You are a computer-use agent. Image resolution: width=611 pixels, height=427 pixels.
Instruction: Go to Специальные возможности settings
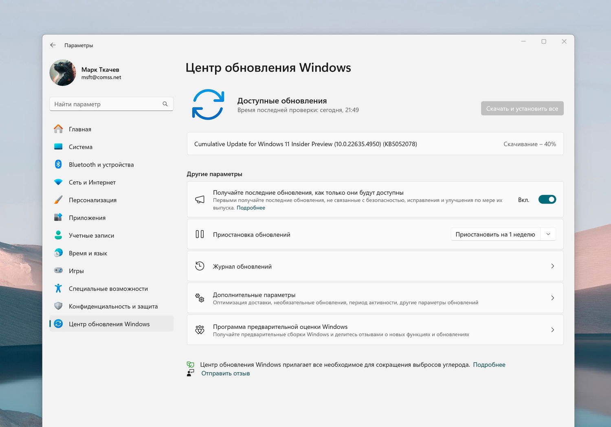pos(111,288)
